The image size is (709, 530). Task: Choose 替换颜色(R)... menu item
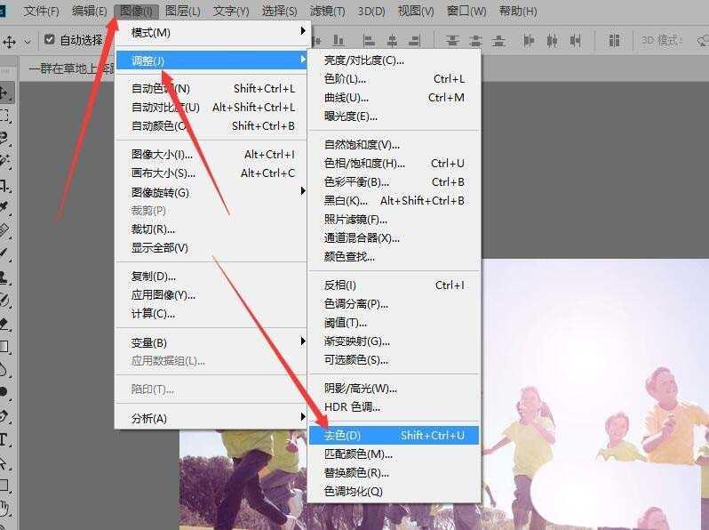click(x=394, y=473)
